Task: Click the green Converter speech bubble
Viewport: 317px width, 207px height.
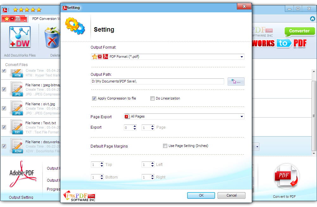Action: (x=300, y=32)
